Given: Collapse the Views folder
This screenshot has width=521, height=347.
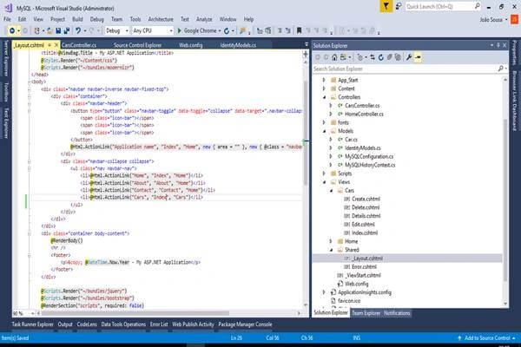Looking at the screenshot, I should point(324,182).
